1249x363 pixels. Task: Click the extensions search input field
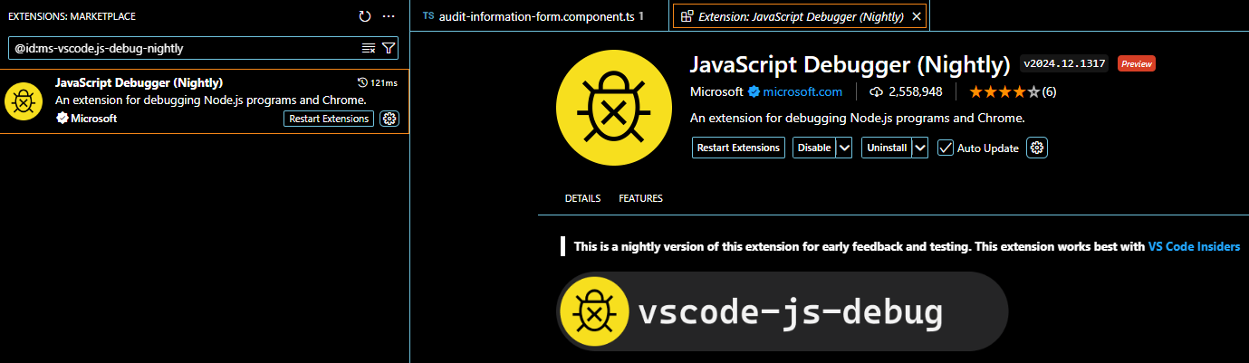tap(186, 48)
